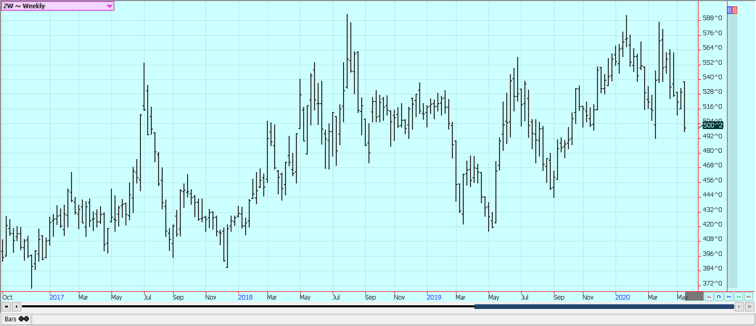The height and width of the screenshot is (326, 756).
Task: Click the 2020 year label on time axis
Action: point(622,297)
